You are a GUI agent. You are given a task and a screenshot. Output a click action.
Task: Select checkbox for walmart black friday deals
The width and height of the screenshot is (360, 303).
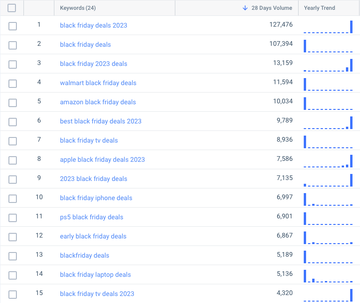tap(13, 84)
